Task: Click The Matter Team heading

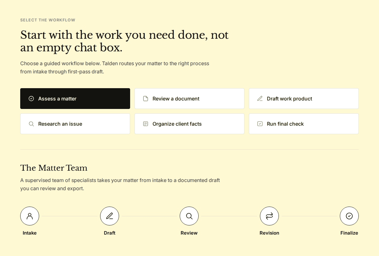Action: pyautogui.click(x=54, y=168)
